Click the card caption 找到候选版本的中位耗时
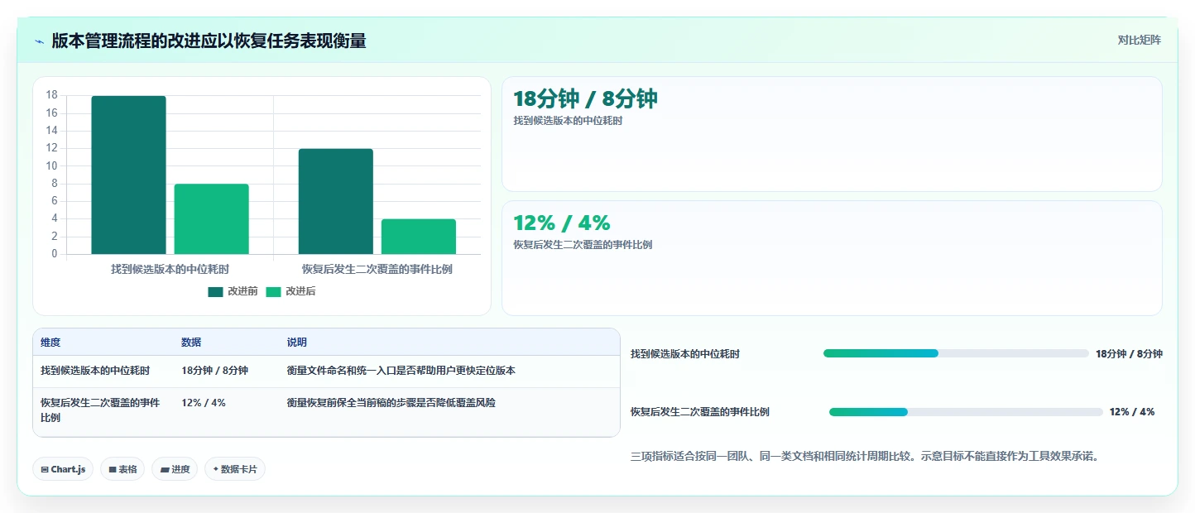Image resolution: width=1195 pixels, height=513 pixels. (x=568, y=121)
